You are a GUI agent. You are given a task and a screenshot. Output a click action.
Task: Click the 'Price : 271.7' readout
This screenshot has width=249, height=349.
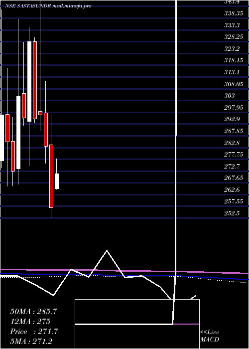tap(34, 332)
